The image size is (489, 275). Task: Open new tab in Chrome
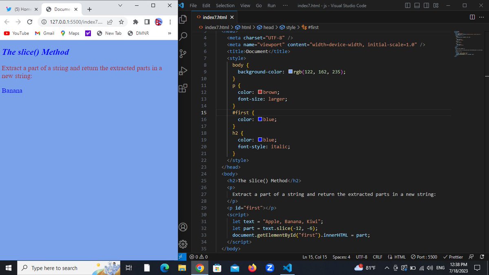pyautogui.click(x=89, y=9)
